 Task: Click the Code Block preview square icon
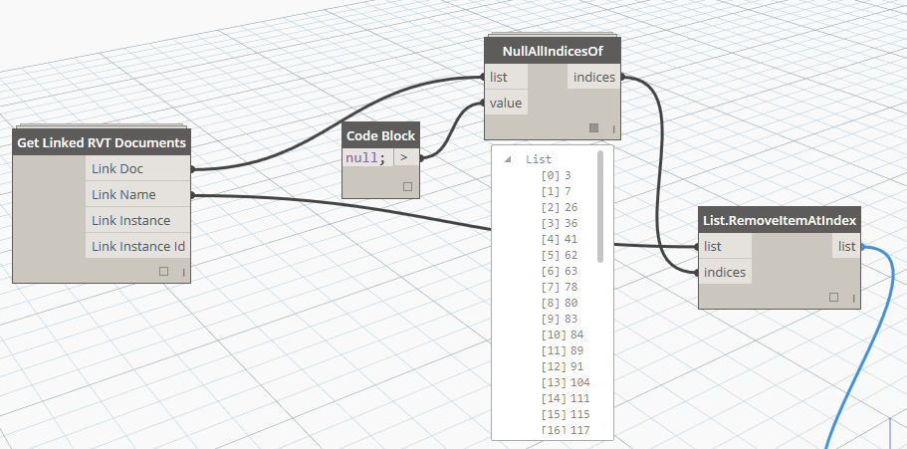[x=406, y=186]
